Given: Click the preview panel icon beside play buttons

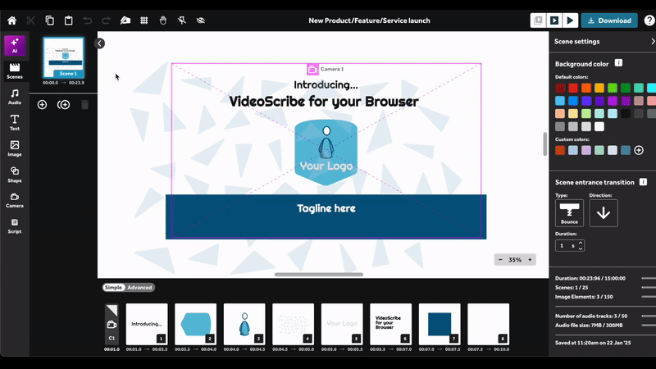Looking at the screenshot, I should (538, 20).
